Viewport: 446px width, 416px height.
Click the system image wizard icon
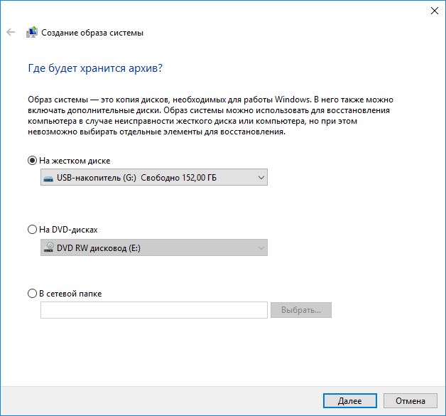point(32,33)
